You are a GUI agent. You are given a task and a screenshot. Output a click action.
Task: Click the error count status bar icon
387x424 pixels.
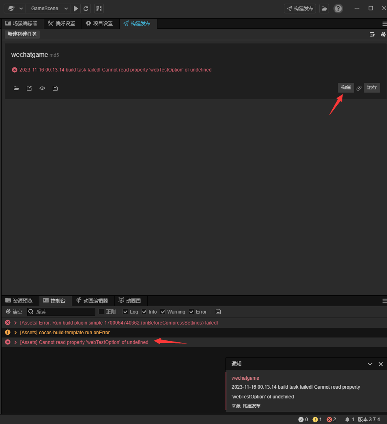(x=329, y=420)
